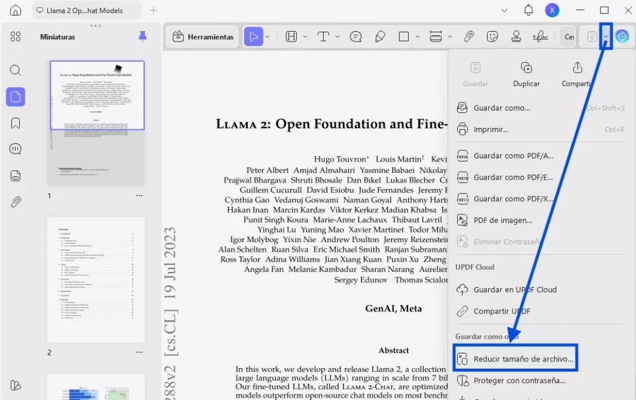Open the comments panel in left sidebar
The width and height of the screenshot is (636, 400).
[x=16, y=149]
